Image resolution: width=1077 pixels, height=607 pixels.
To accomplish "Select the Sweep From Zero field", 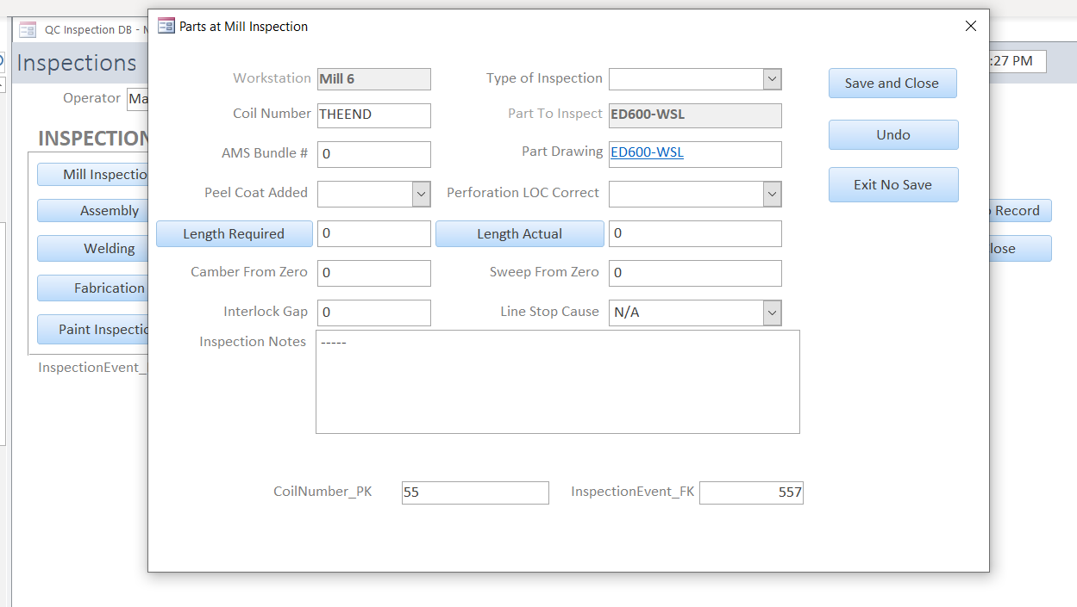I will click(694, 274).
